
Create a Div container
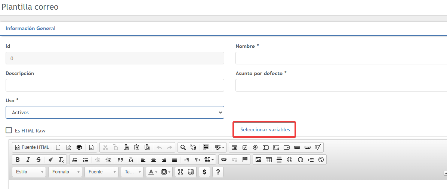click(x=131, y=160)
